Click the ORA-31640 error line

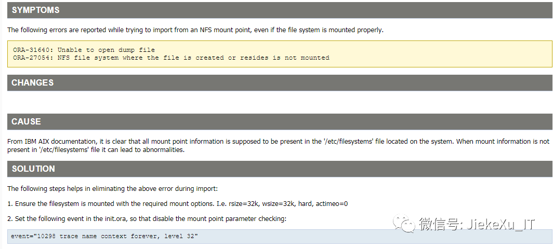(x=84, y=50)
